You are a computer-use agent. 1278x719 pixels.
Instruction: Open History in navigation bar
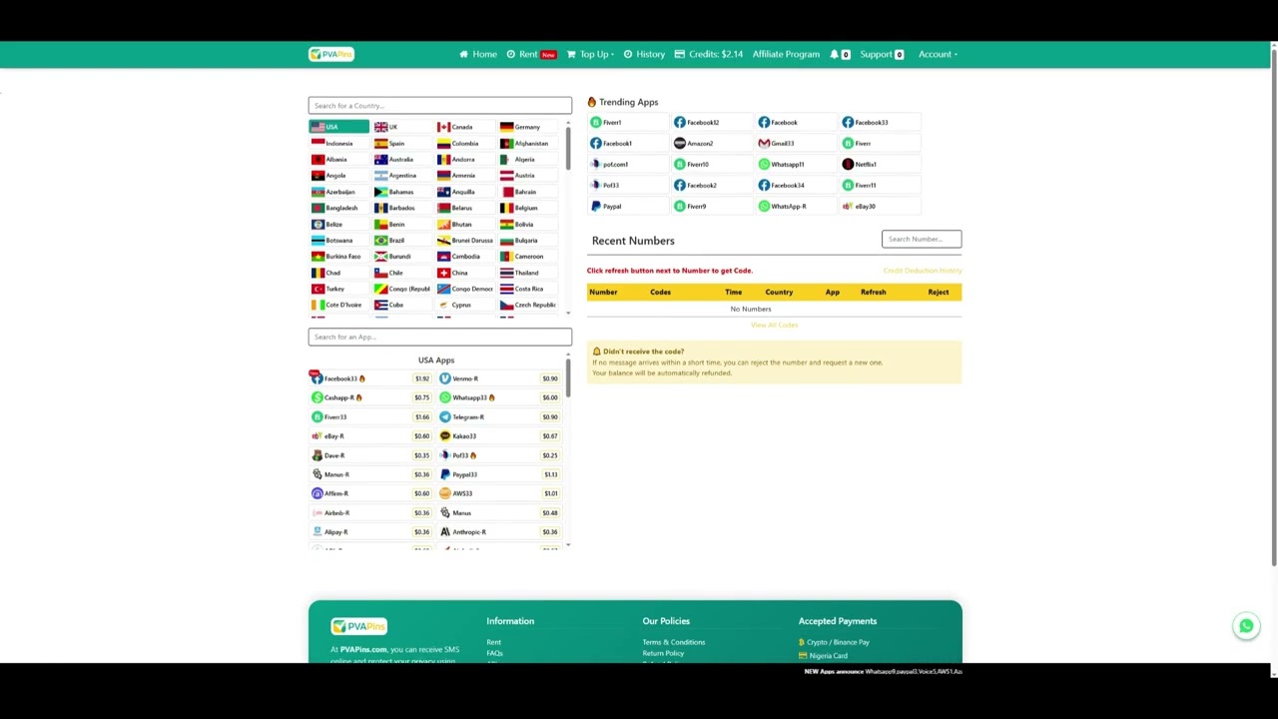[x=644, y=54]
